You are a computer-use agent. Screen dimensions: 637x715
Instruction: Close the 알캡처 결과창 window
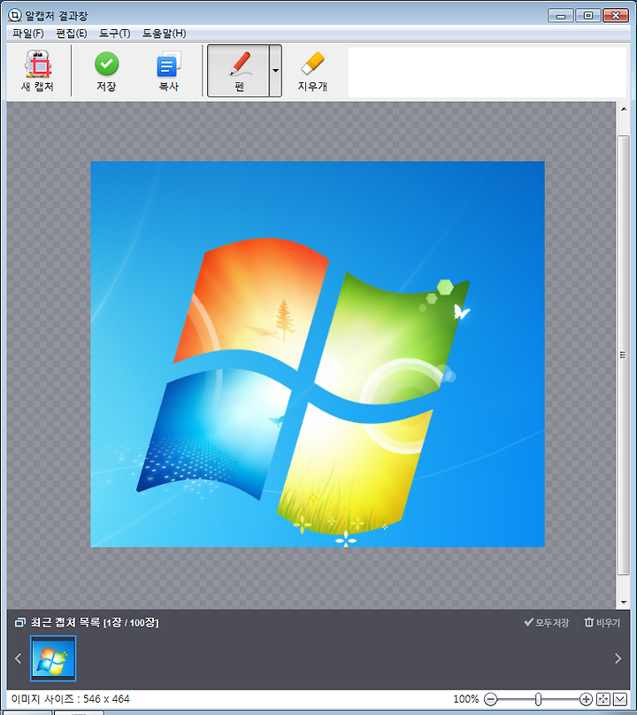616,16
